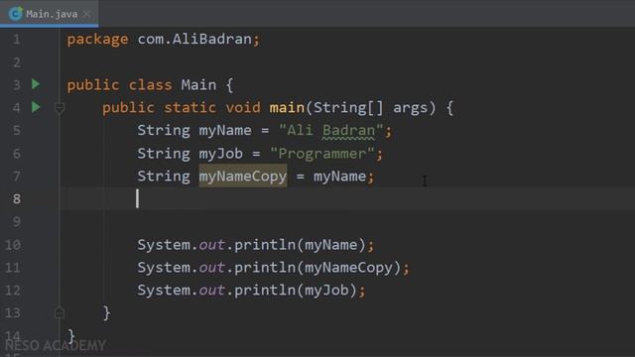Click the main method name on line 4
This screenshot has width=635, height=357.
click(287, 108)
